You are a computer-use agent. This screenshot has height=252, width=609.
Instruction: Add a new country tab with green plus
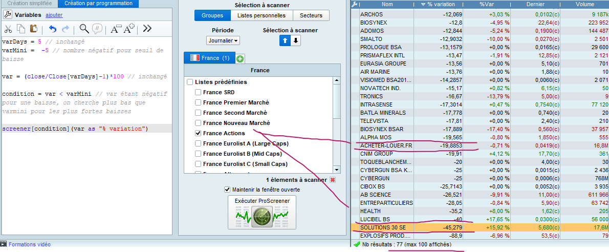[x=240, y=59]
